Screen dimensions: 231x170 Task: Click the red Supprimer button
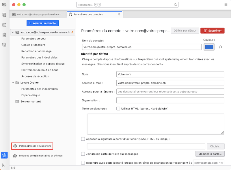point(213,31)
